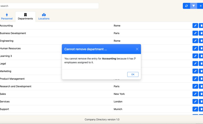Image resolution: width=203 pixels, height=124 pixels.
Task: Edit the Sales department entry
Action: 195,94
